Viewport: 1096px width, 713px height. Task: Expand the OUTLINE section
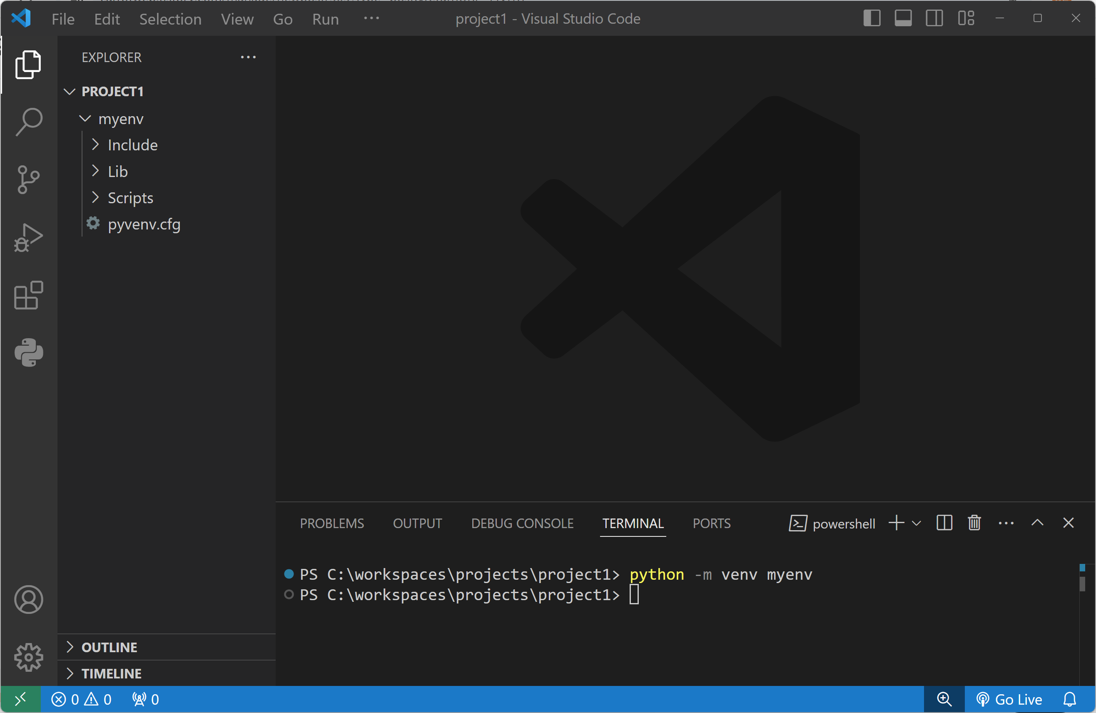tap(109, 647)
